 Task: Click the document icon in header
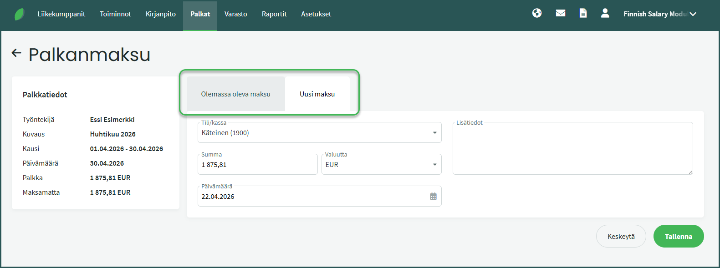pos(583,13)
